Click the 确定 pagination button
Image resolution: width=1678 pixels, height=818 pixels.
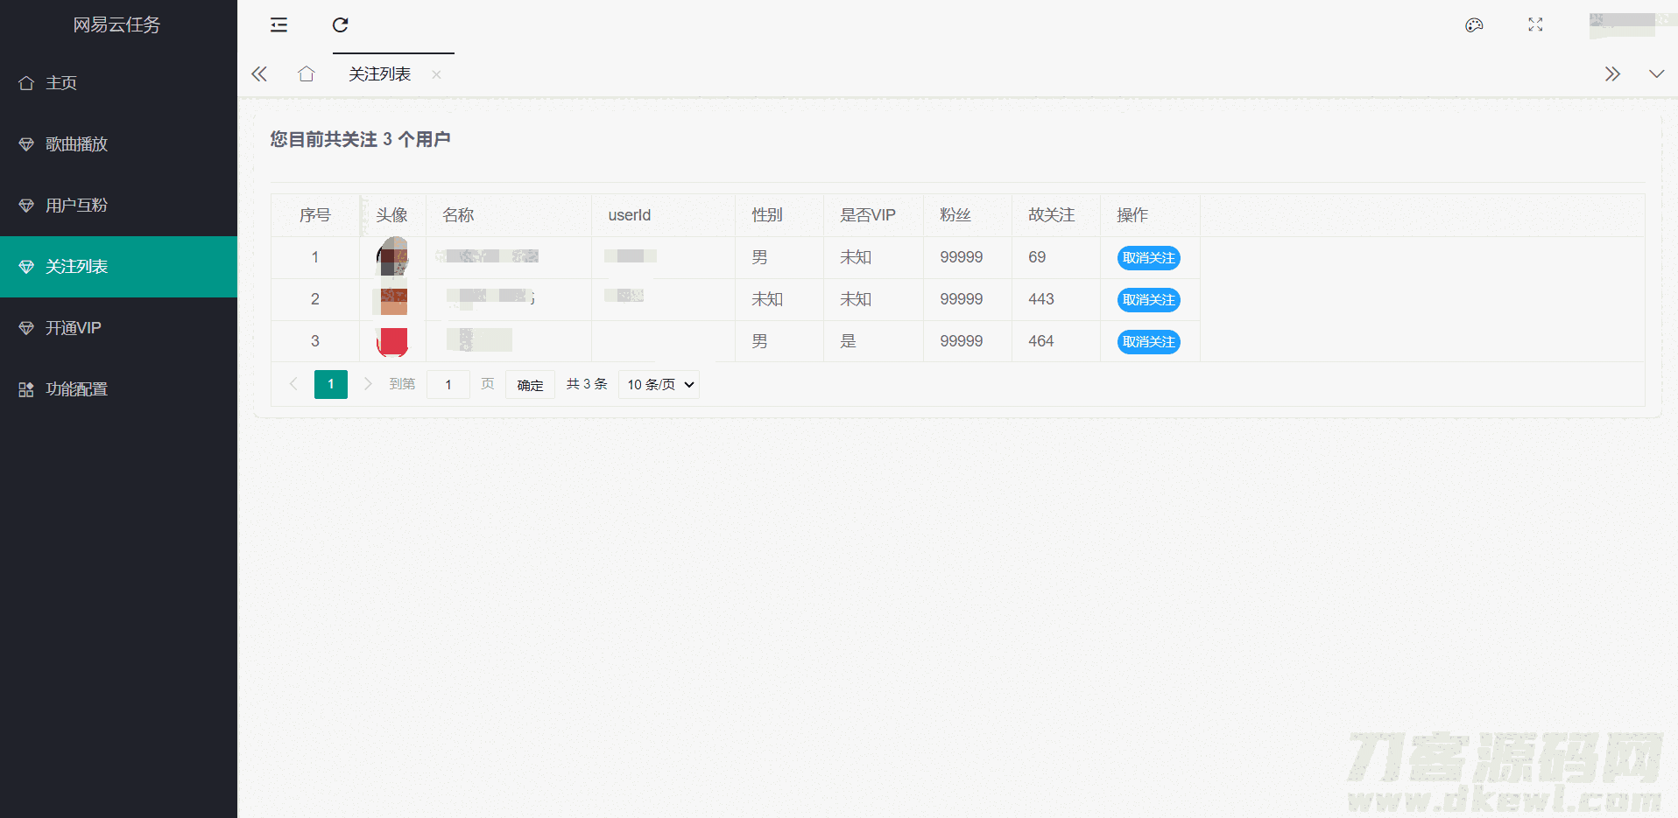[530, 385]
